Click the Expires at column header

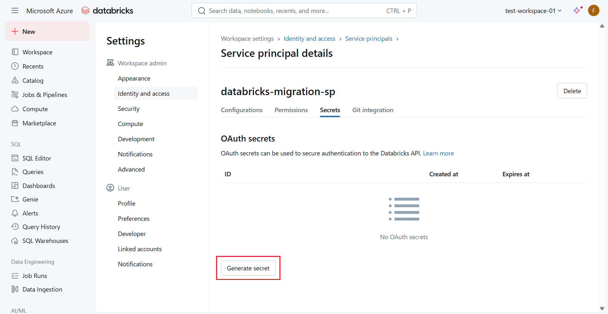[516, 174]
